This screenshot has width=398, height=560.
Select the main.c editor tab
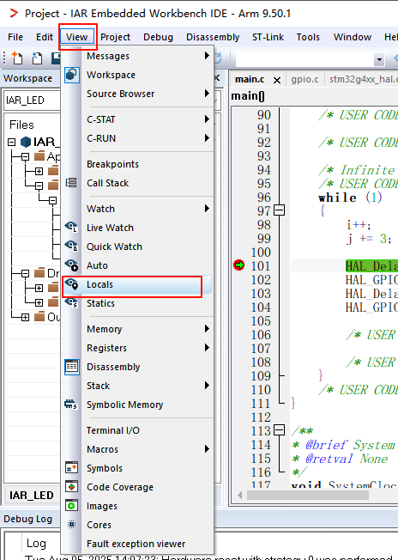250,79
